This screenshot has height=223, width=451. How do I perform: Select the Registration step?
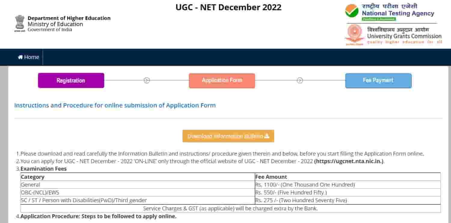point(71,80)
